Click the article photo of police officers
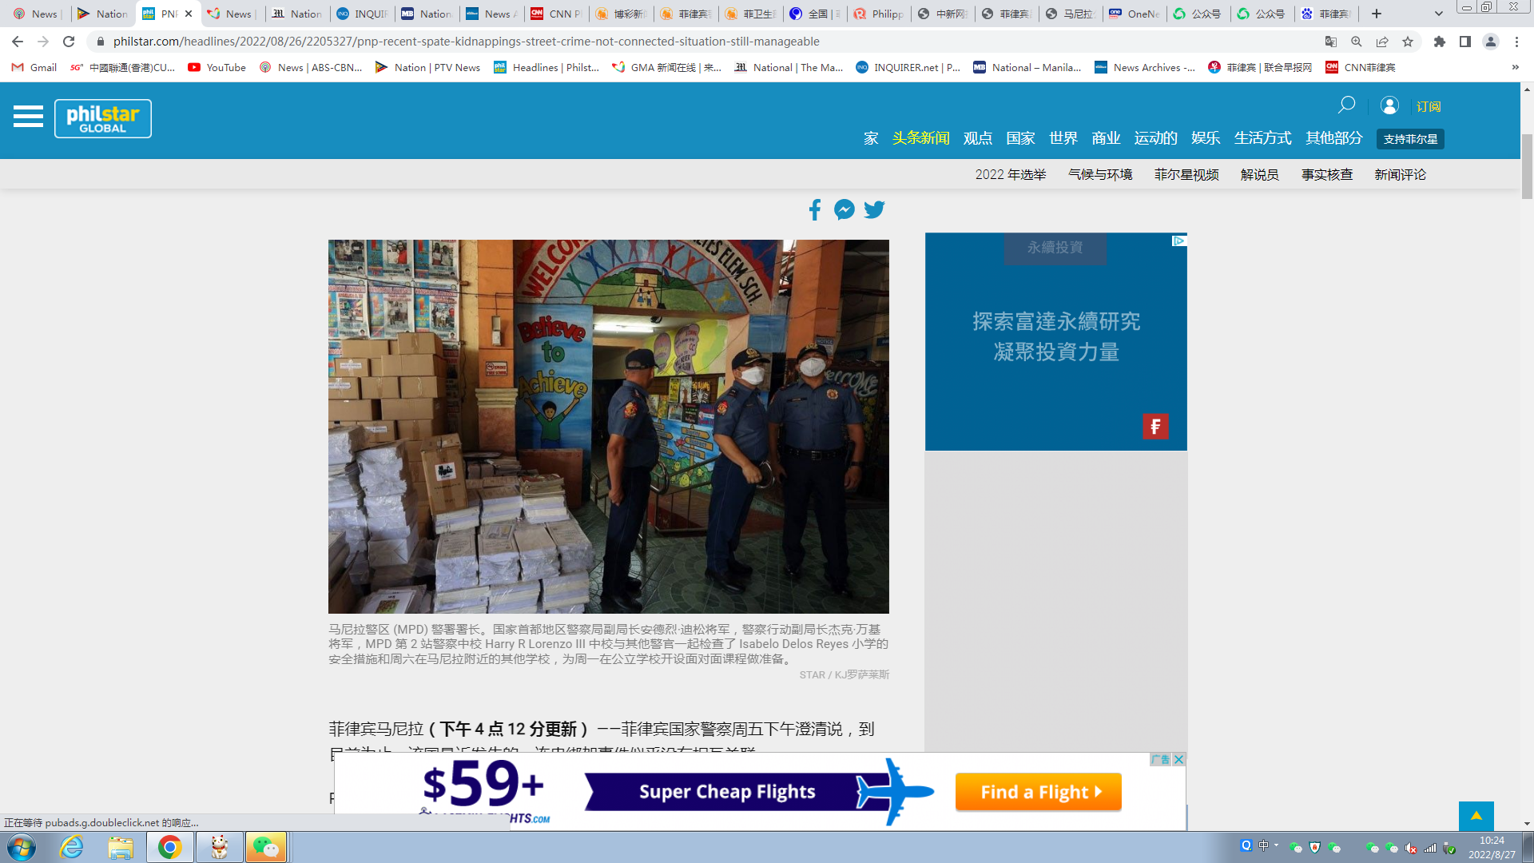The image size is (1534, 863). click(x=608, y=427)
